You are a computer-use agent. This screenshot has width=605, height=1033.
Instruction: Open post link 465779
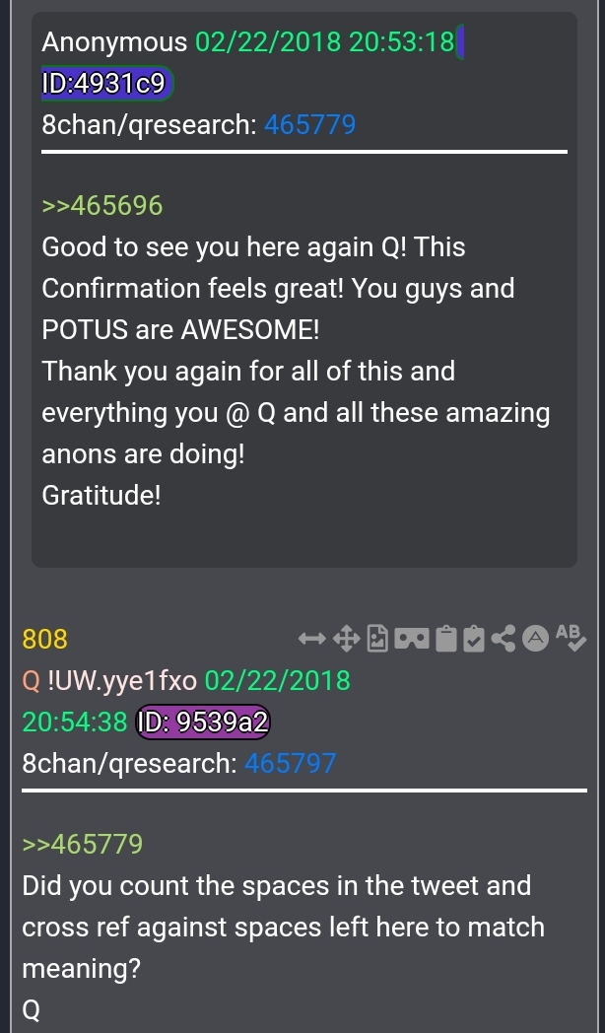click(309, 124)
